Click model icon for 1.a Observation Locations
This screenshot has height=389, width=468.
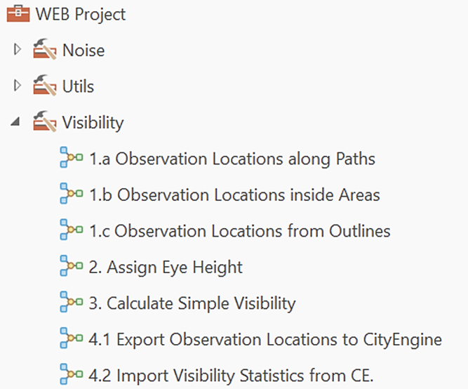(x=72, y=159)
